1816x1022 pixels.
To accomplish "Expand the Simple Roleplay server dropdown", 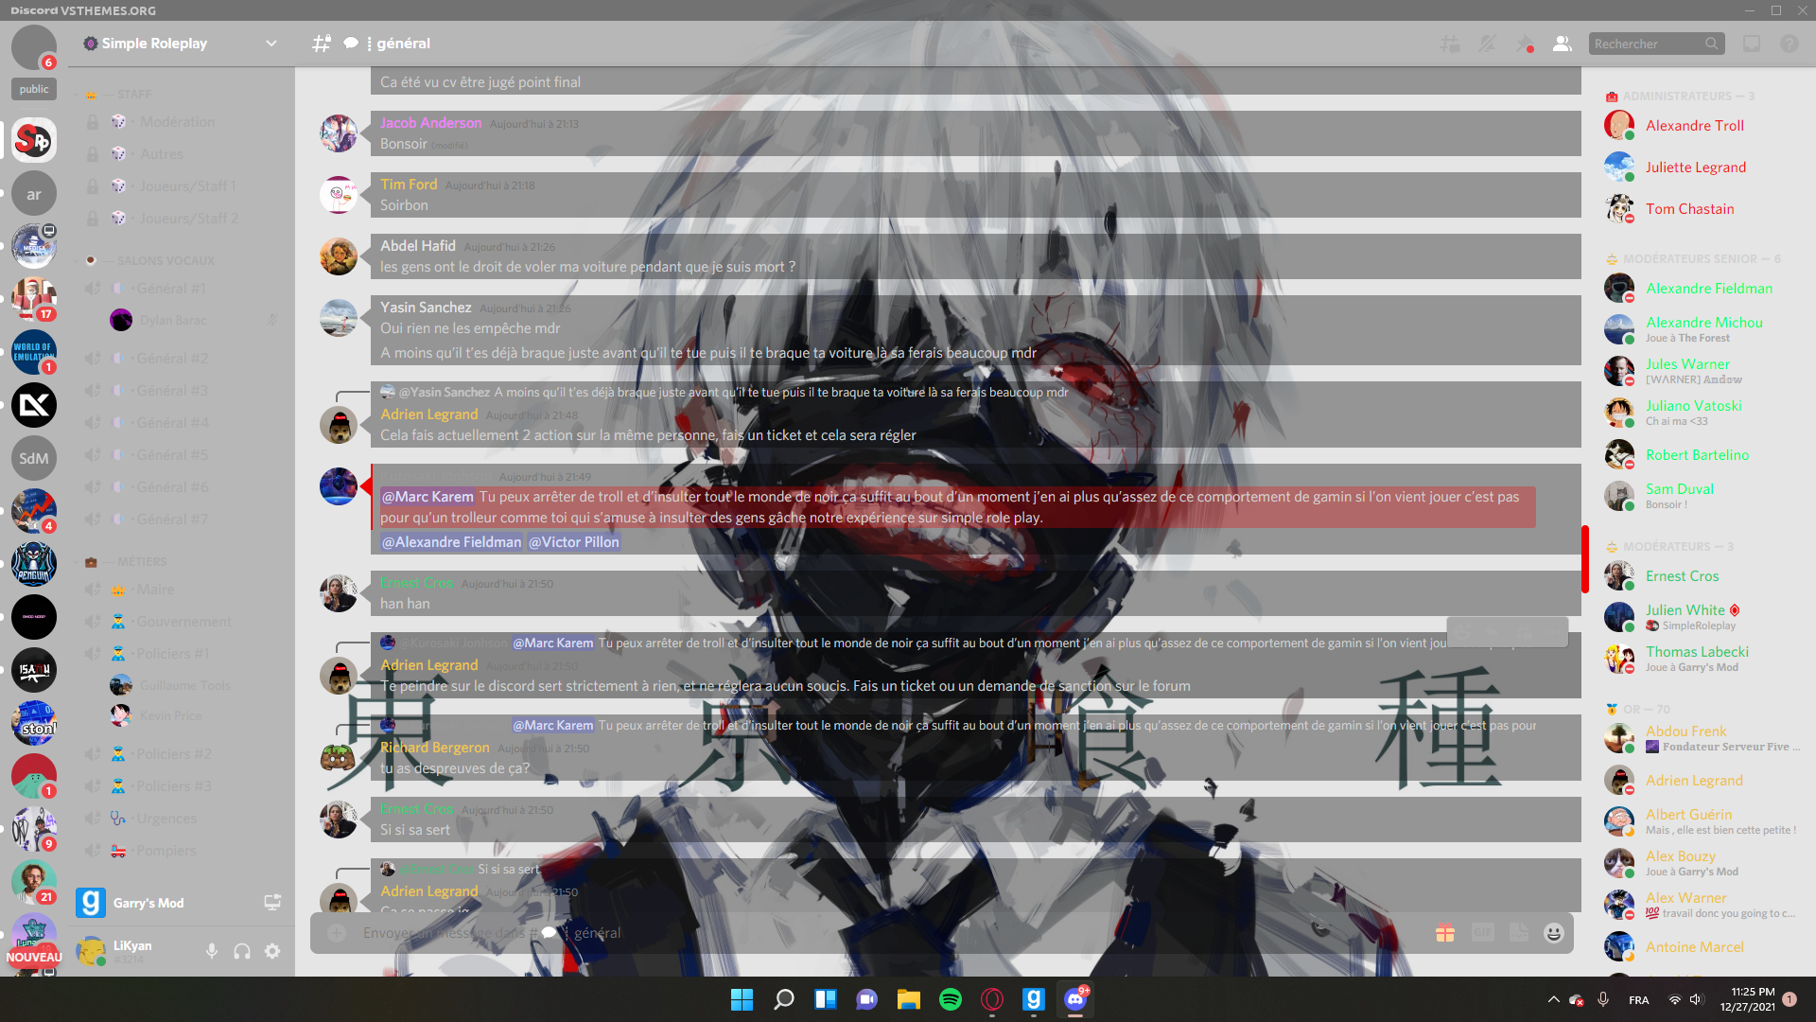I will (271, 44).
